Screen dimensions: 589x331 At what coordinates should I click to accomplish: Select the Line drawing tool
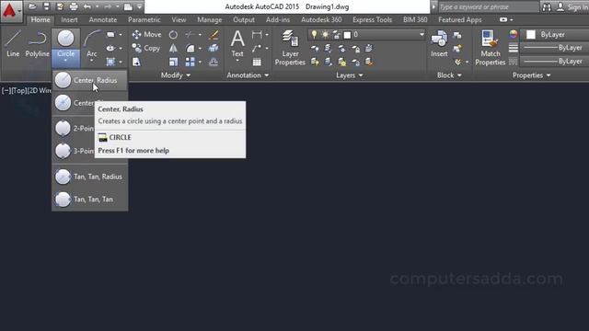pos(13,43)
